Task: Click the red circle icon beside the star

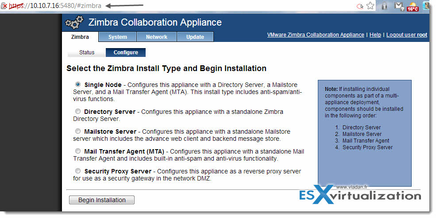Action: click(x=360, y=6)
